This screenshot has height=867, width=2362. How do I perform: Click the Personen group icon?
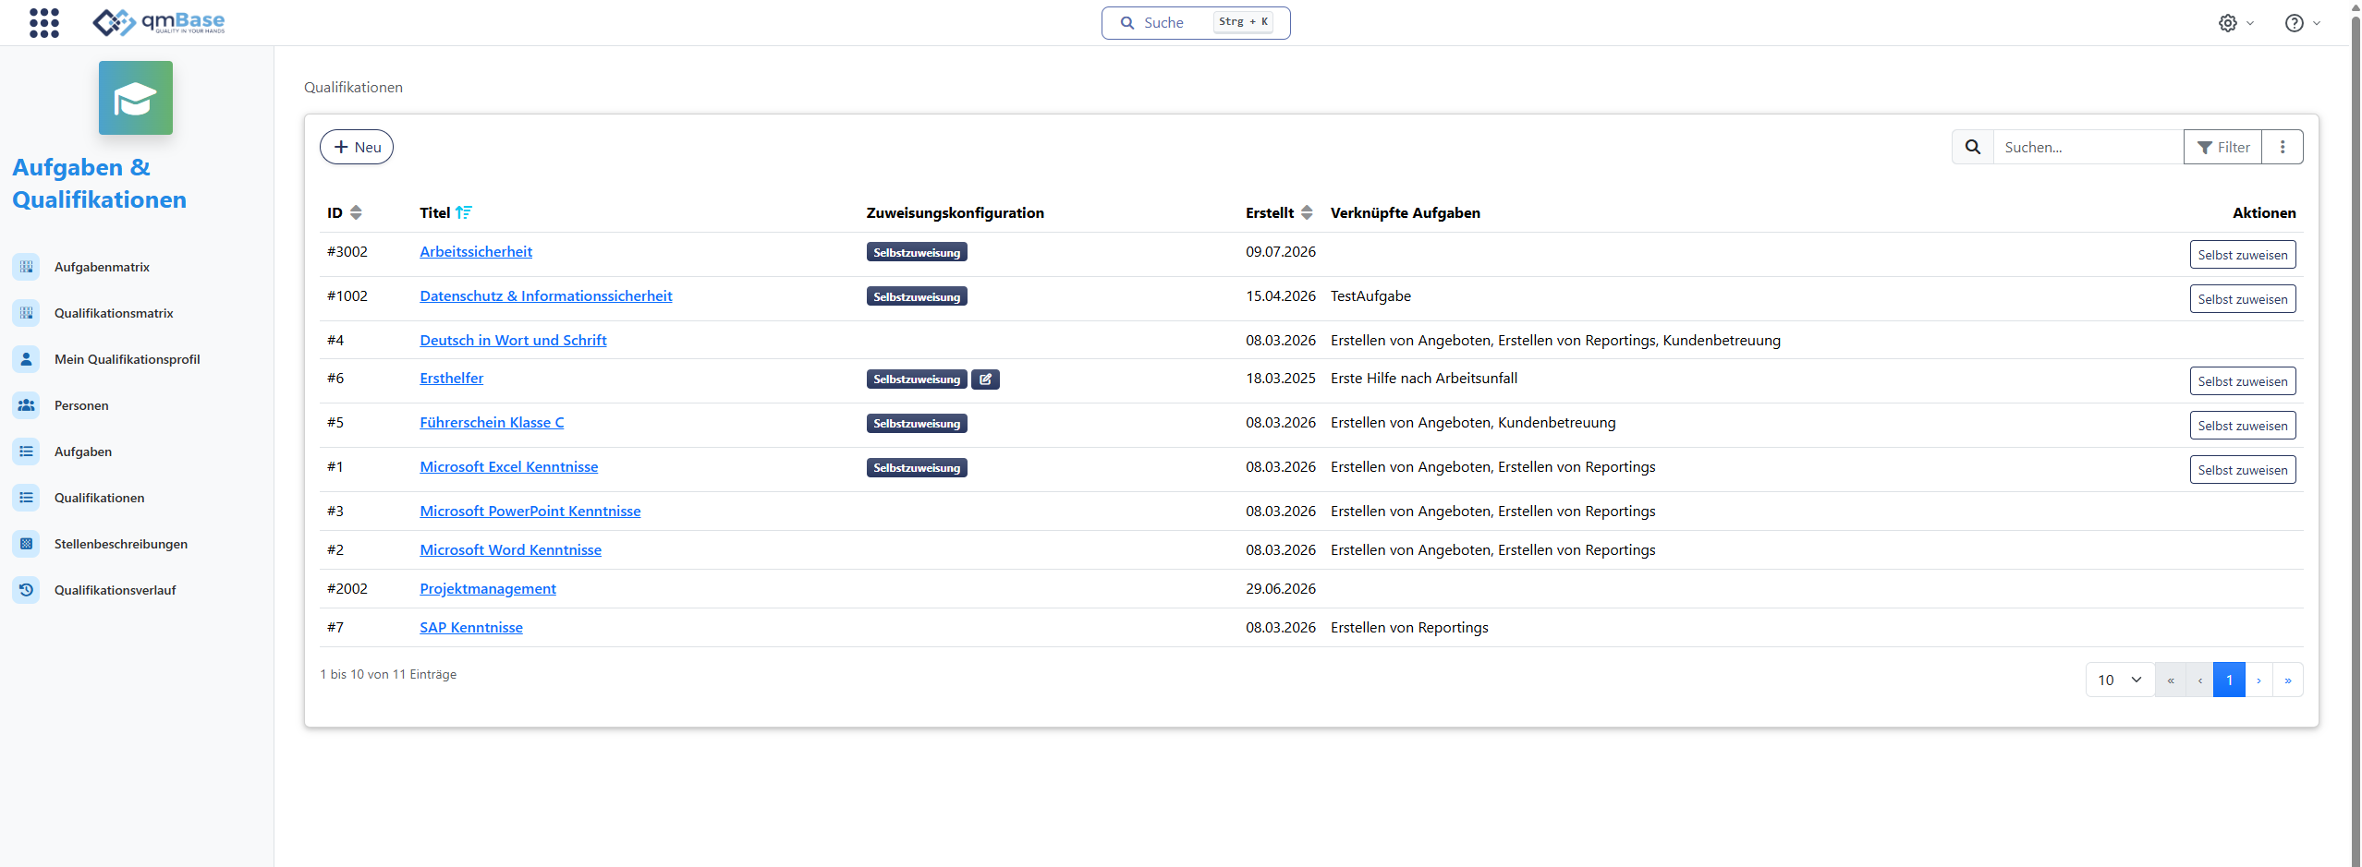[26, 405]
